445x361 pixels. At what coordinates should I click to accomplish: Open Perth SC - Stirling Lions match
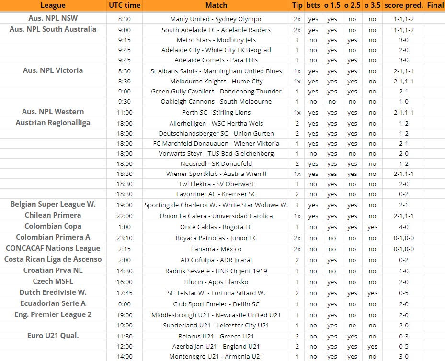216,113
